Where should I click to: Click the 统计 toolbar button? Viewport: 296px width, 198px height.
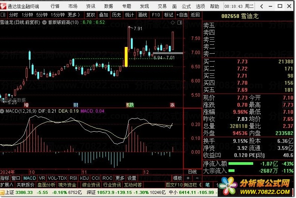129,15
